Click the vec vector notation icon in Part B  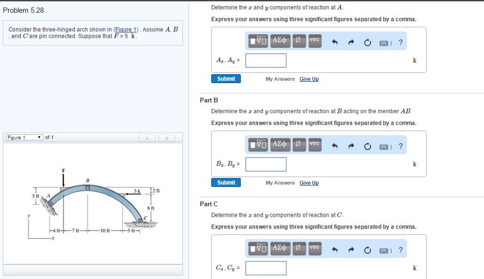(x=314, y=144)
